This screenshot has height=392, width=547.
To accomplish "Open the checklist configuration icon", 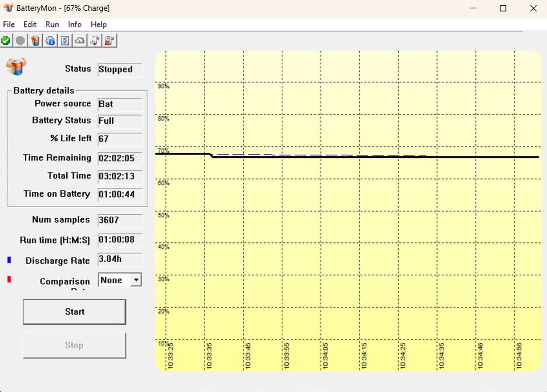I will (x=65, y=41).
